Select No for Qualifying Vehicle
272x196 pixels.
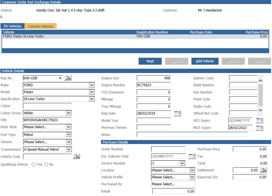[x=46, y=165]
